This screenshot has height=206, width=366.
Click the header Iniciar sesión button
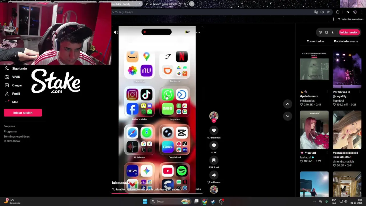click(349, 32)
